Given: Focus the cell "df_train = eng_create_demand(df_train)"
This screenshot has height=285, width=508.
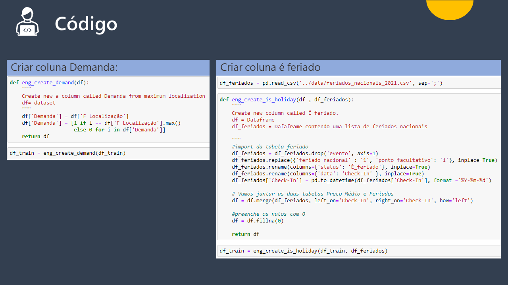Looking at the screenshot, I should point(108,153).
